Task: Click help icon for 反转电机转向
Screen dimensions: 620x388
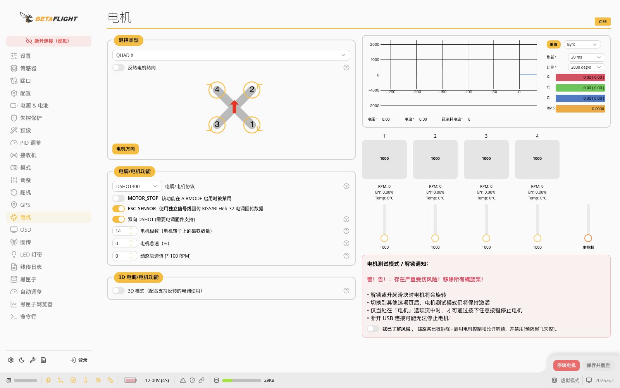Action: (346, 68)
